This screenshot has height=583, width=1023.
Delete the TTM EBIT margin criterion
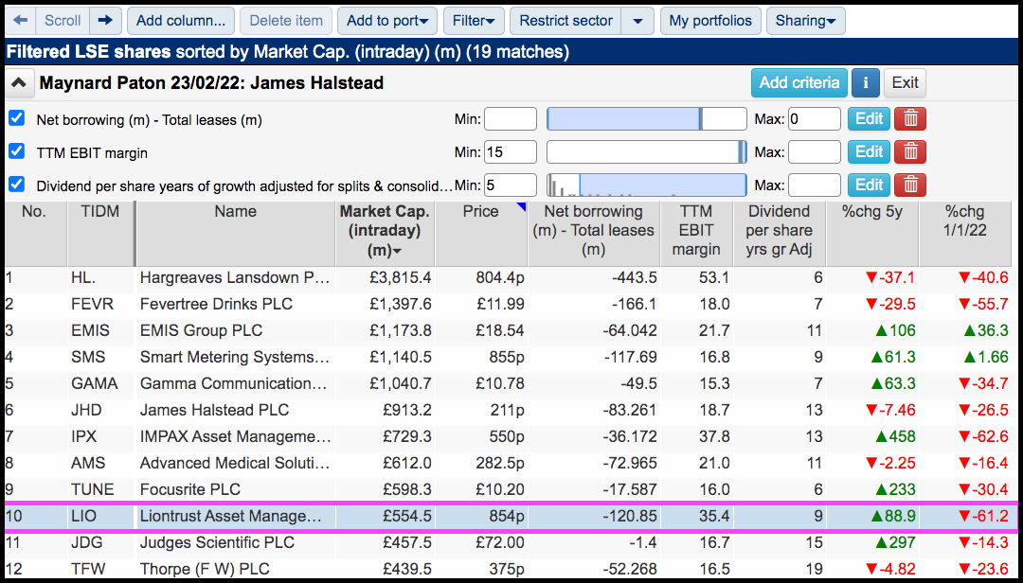(x=910, y=152)
